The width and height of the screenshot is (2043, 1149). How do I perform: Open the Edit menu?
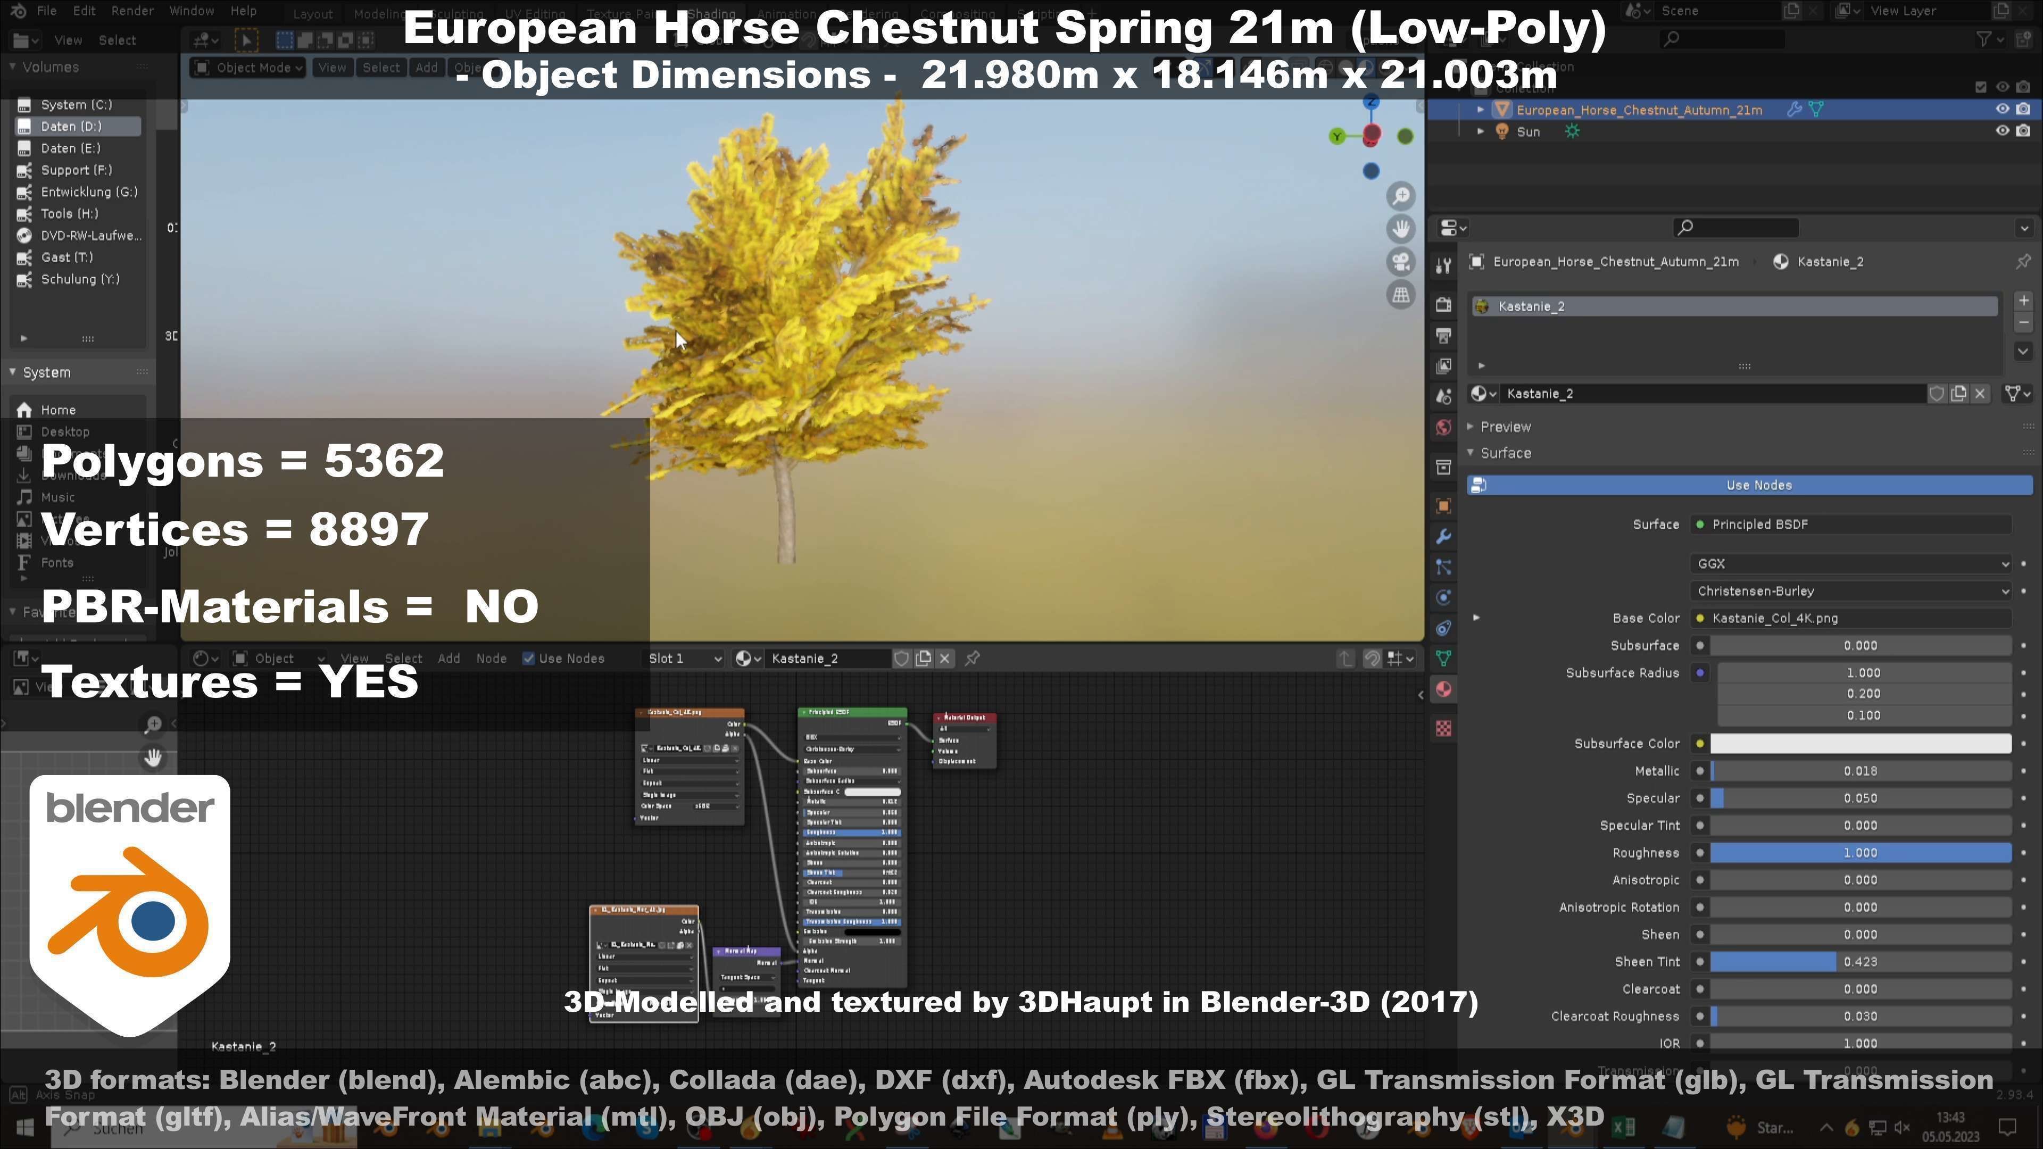point(84,11)
